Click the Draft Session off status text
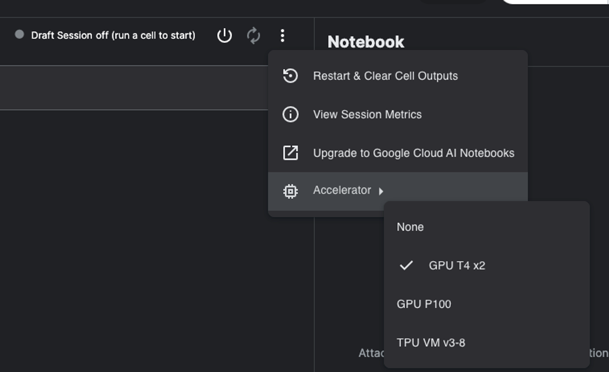This screenshot has width=609, height=372. [113, 35]
